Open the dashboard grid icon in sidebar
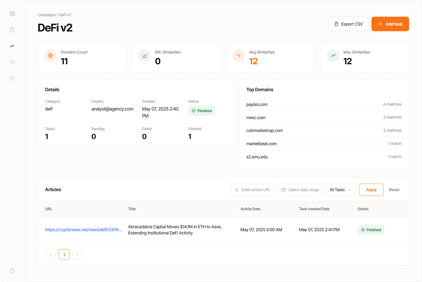Screen dimensions: 422x282 12,14
